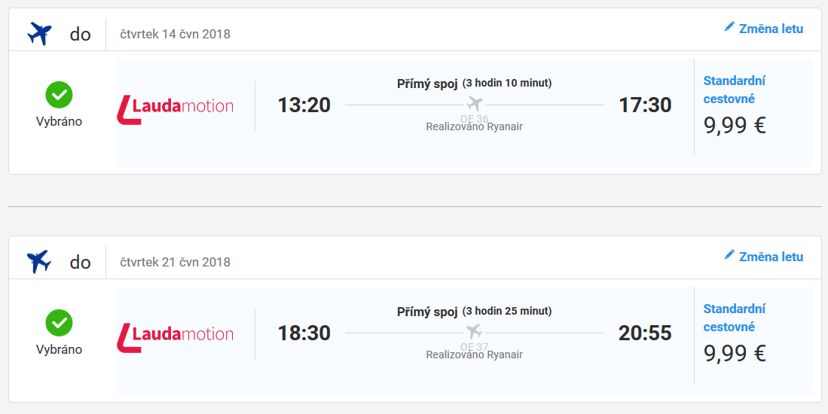This screenshot has width=828, height=414.
Task: Click pencil icon beside second Změna letu
Action: [x=729, y=255]
